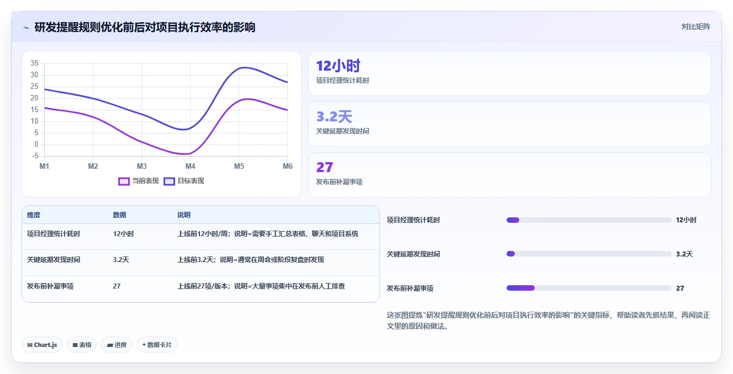
Task: Click the M6 axis label on chart
Action: [287, 166]
